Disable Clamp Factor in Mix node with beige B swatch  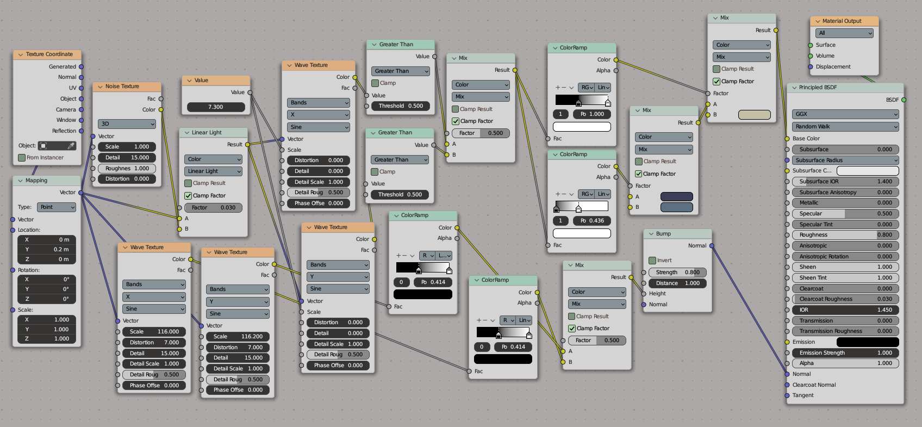(717, 82)
